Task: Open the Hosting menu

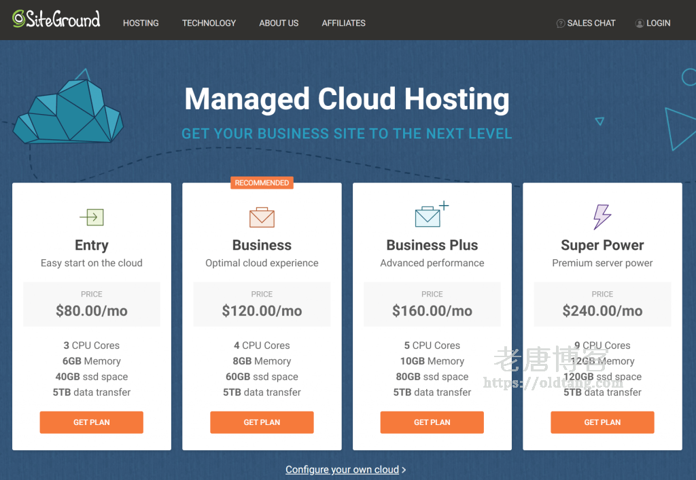Action: 141,23
